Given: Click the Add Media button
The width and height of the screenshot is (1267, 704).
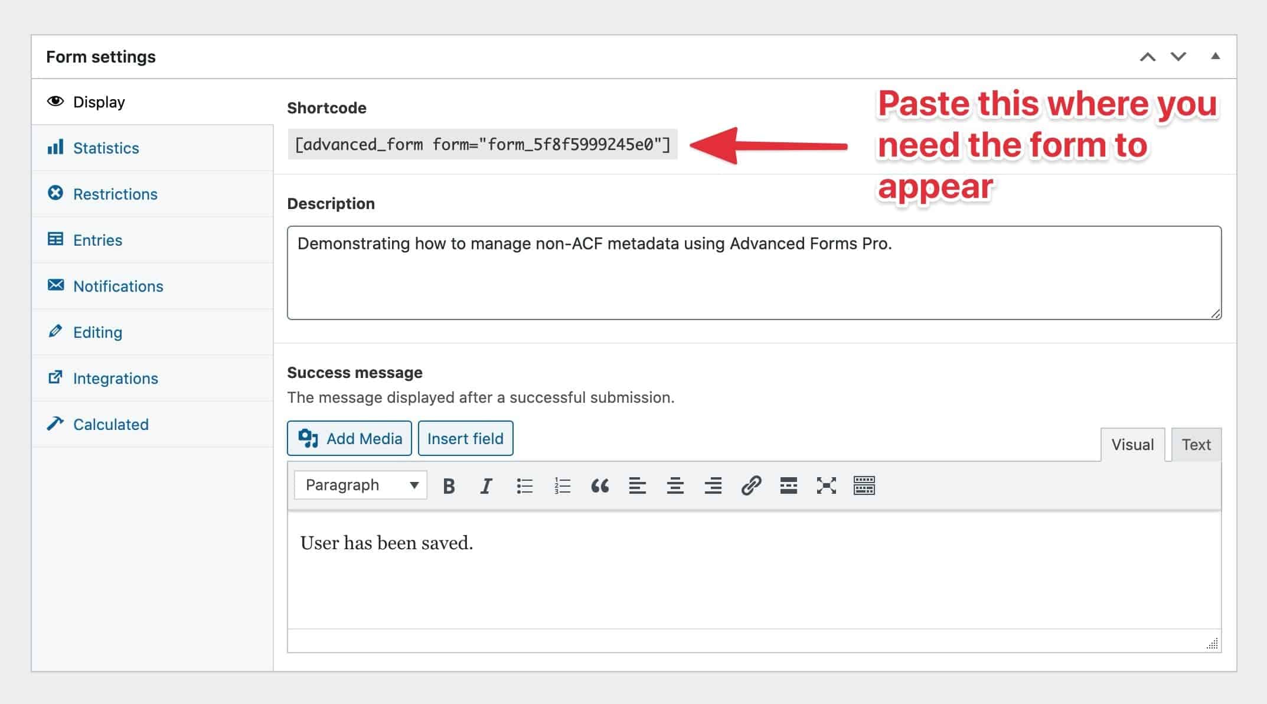Looking at the screenshot, I should click(350, 438).
